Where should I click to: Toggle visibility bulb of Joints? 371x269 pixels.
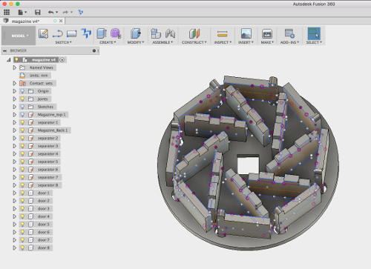tap(22, 99)
